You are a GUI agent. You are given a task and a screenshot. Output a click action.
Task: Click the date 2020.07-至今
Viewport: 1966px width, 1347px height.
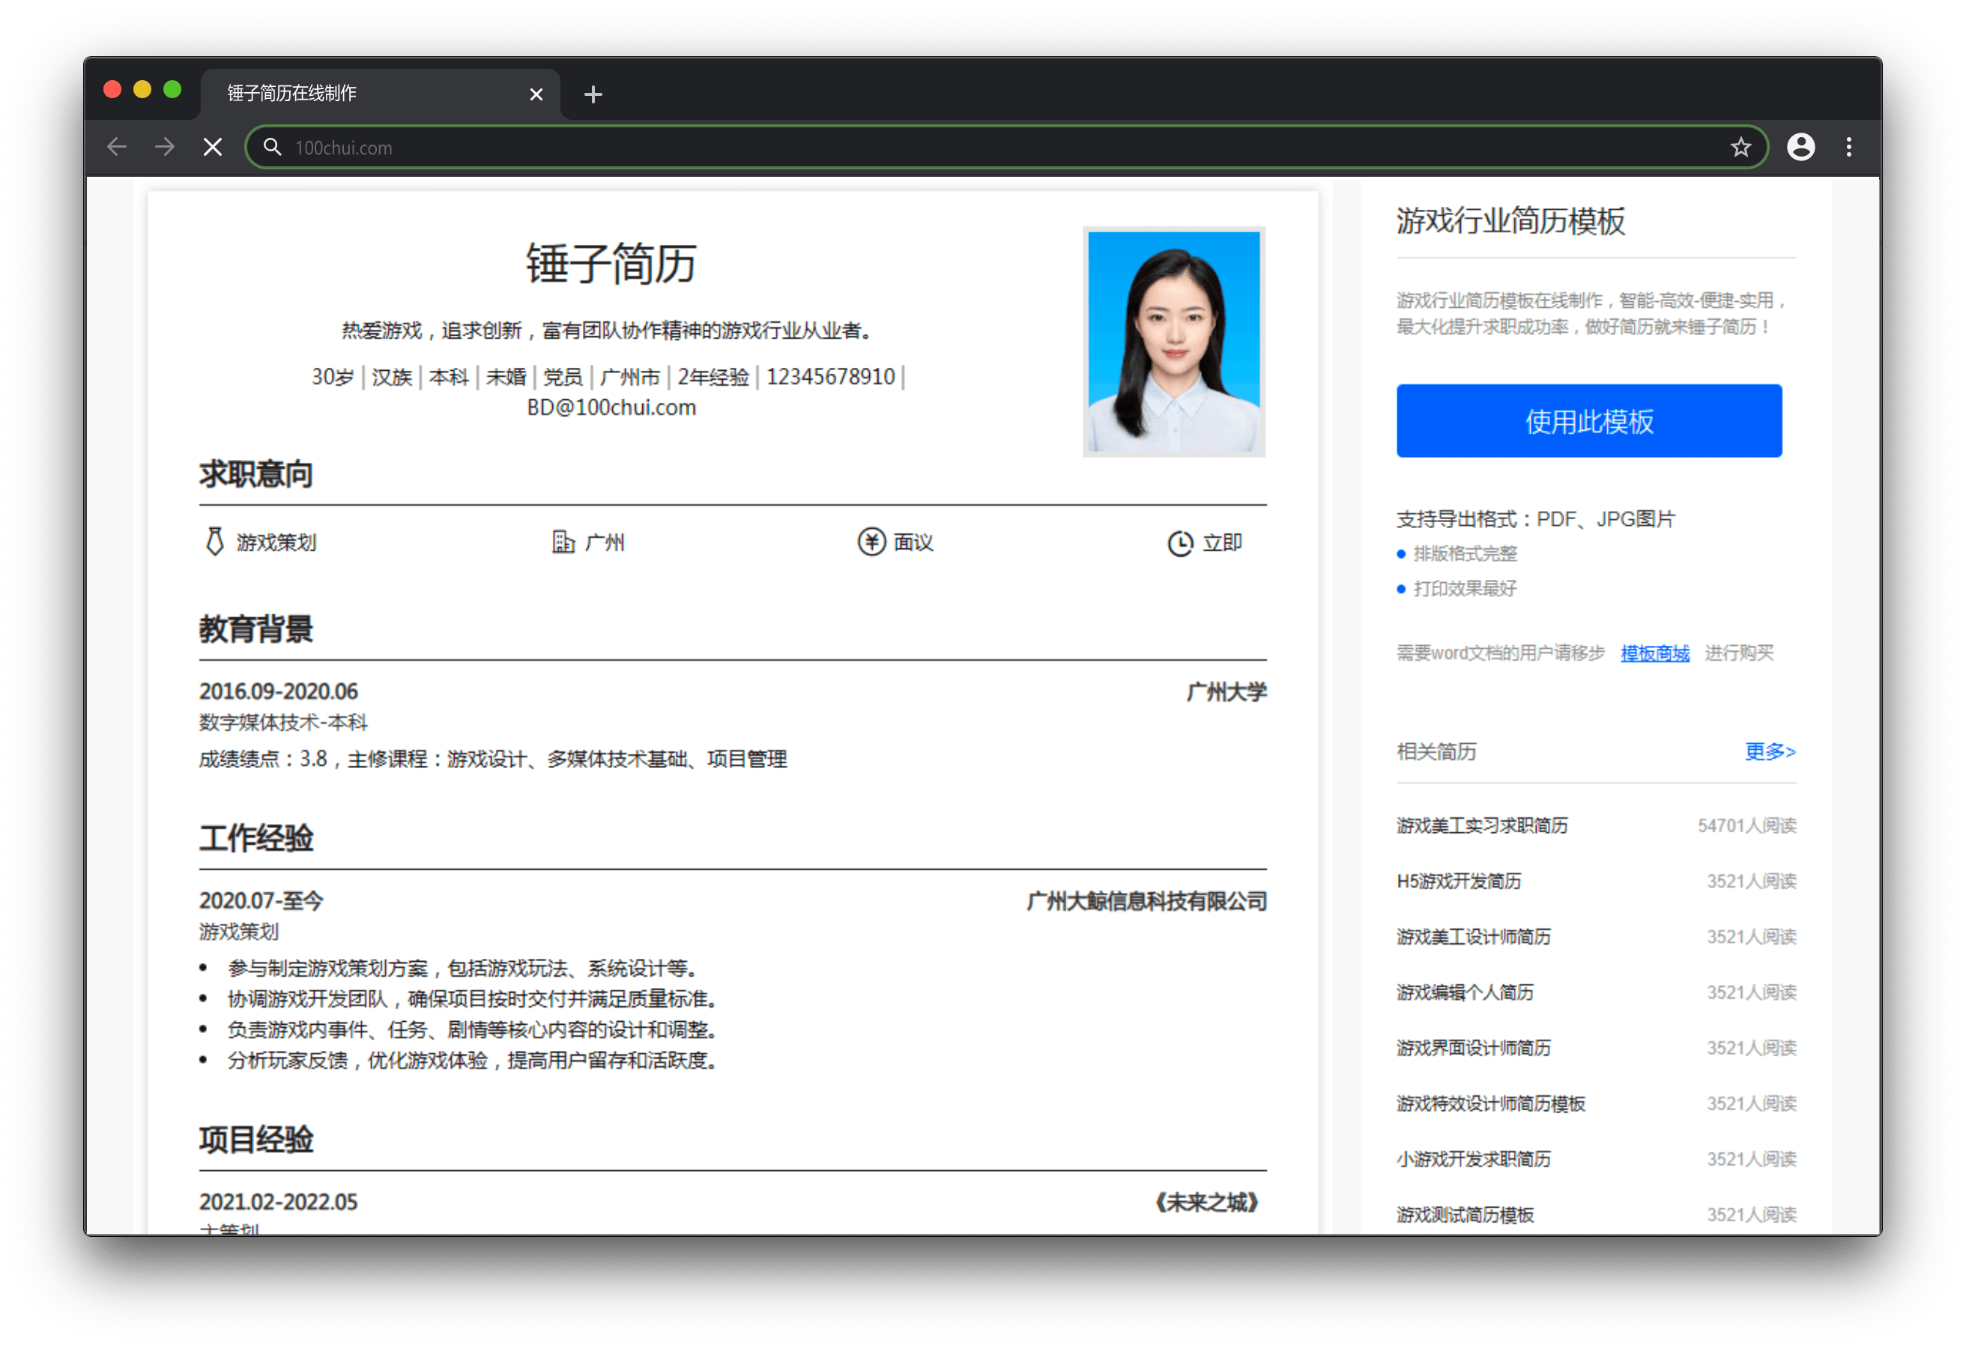tap(261, 900)
